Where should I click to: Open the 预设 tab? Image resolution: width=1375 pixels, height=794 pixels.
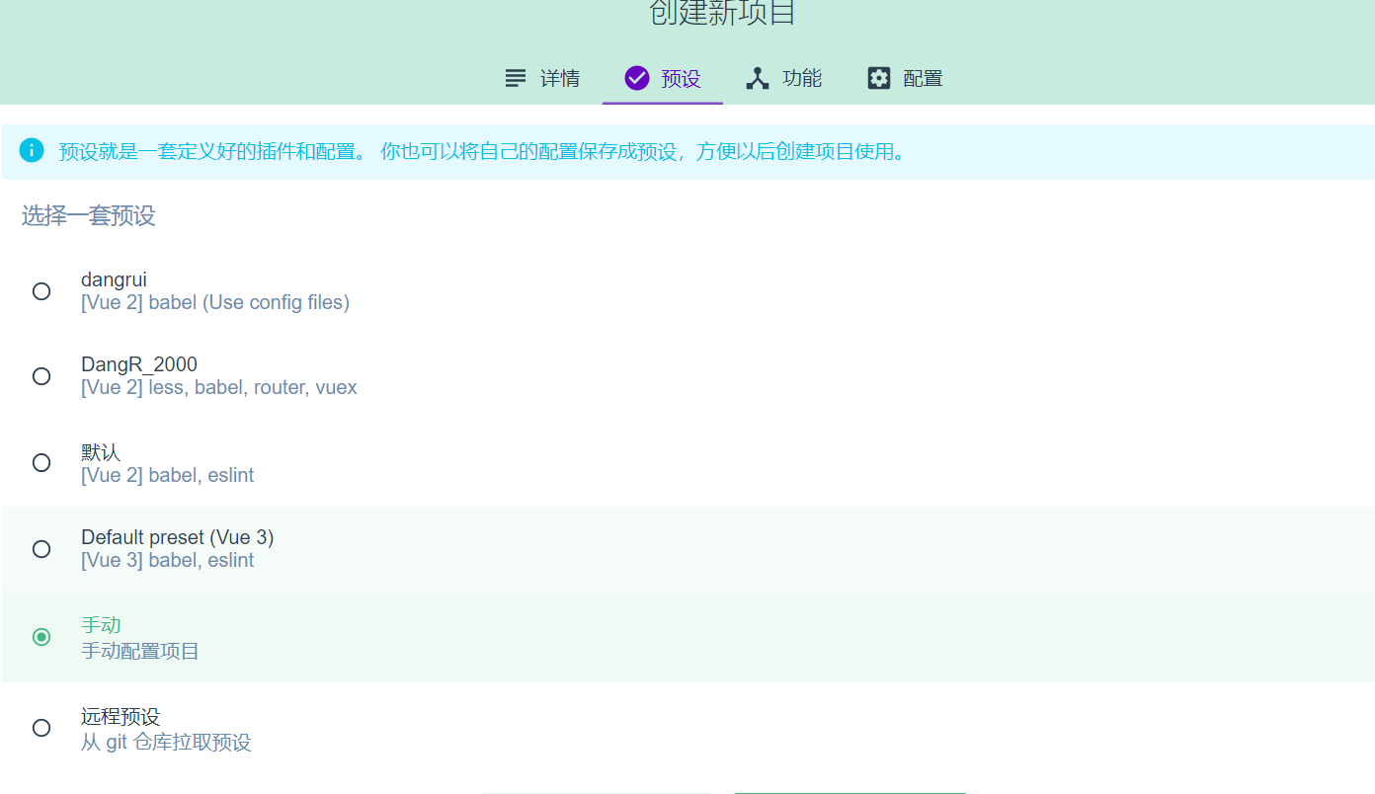[x=662, y=78]
